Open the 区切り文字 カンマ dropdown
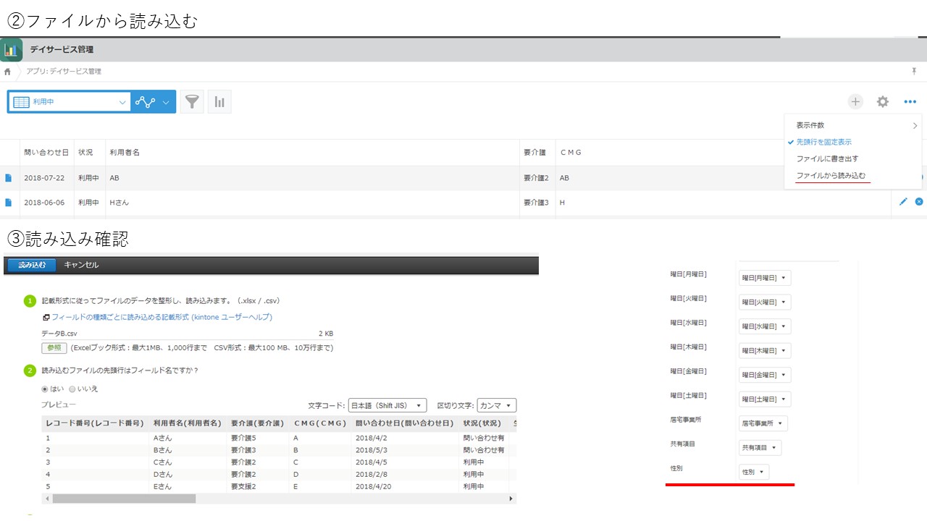Image resolution: width=927 pixels, height=521 pixels. (496, 405)
